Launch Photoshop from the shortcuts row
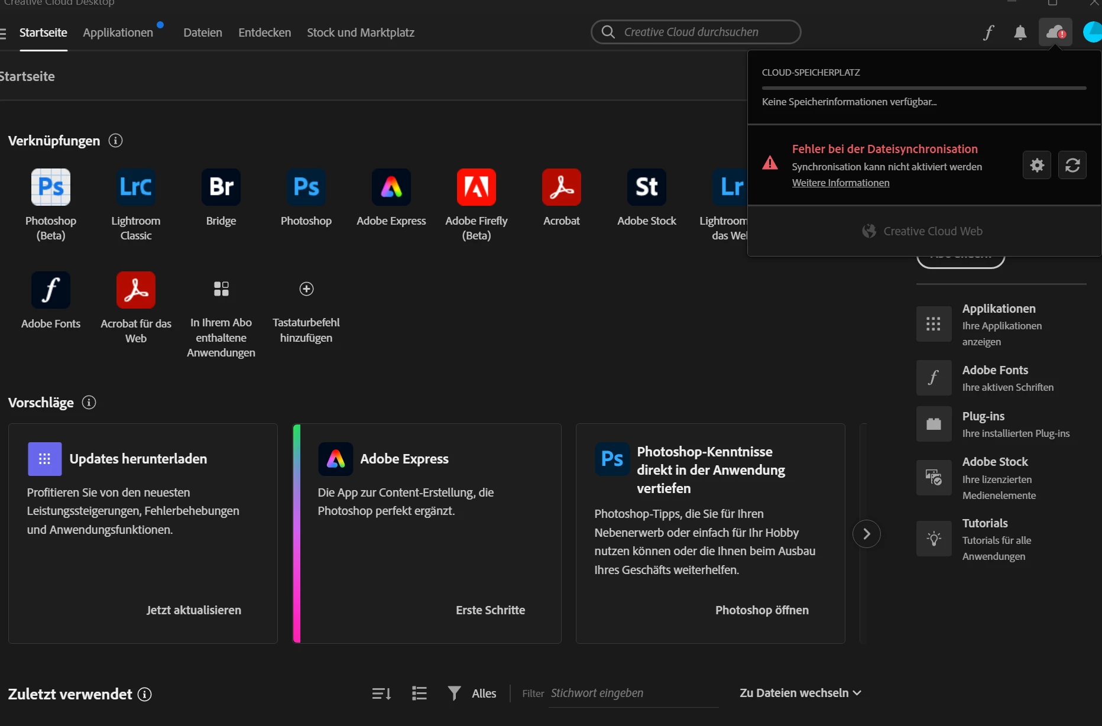This screenshot has width=1102, height=726. tap(306, 187)
